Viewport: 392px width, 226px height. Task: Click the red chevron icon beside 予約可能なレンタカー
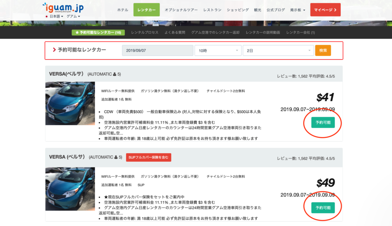click(54, 50)
